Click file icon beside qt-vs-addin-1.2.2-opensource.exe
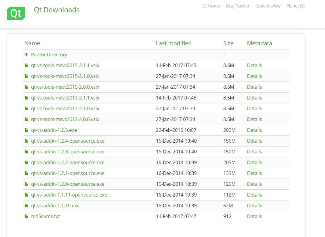325x237 pixels. pos(26,162)
